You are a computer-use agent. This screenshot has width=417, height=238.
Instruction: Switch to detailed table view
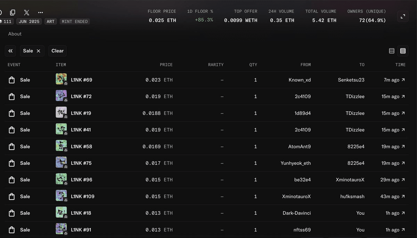[403, 51]
